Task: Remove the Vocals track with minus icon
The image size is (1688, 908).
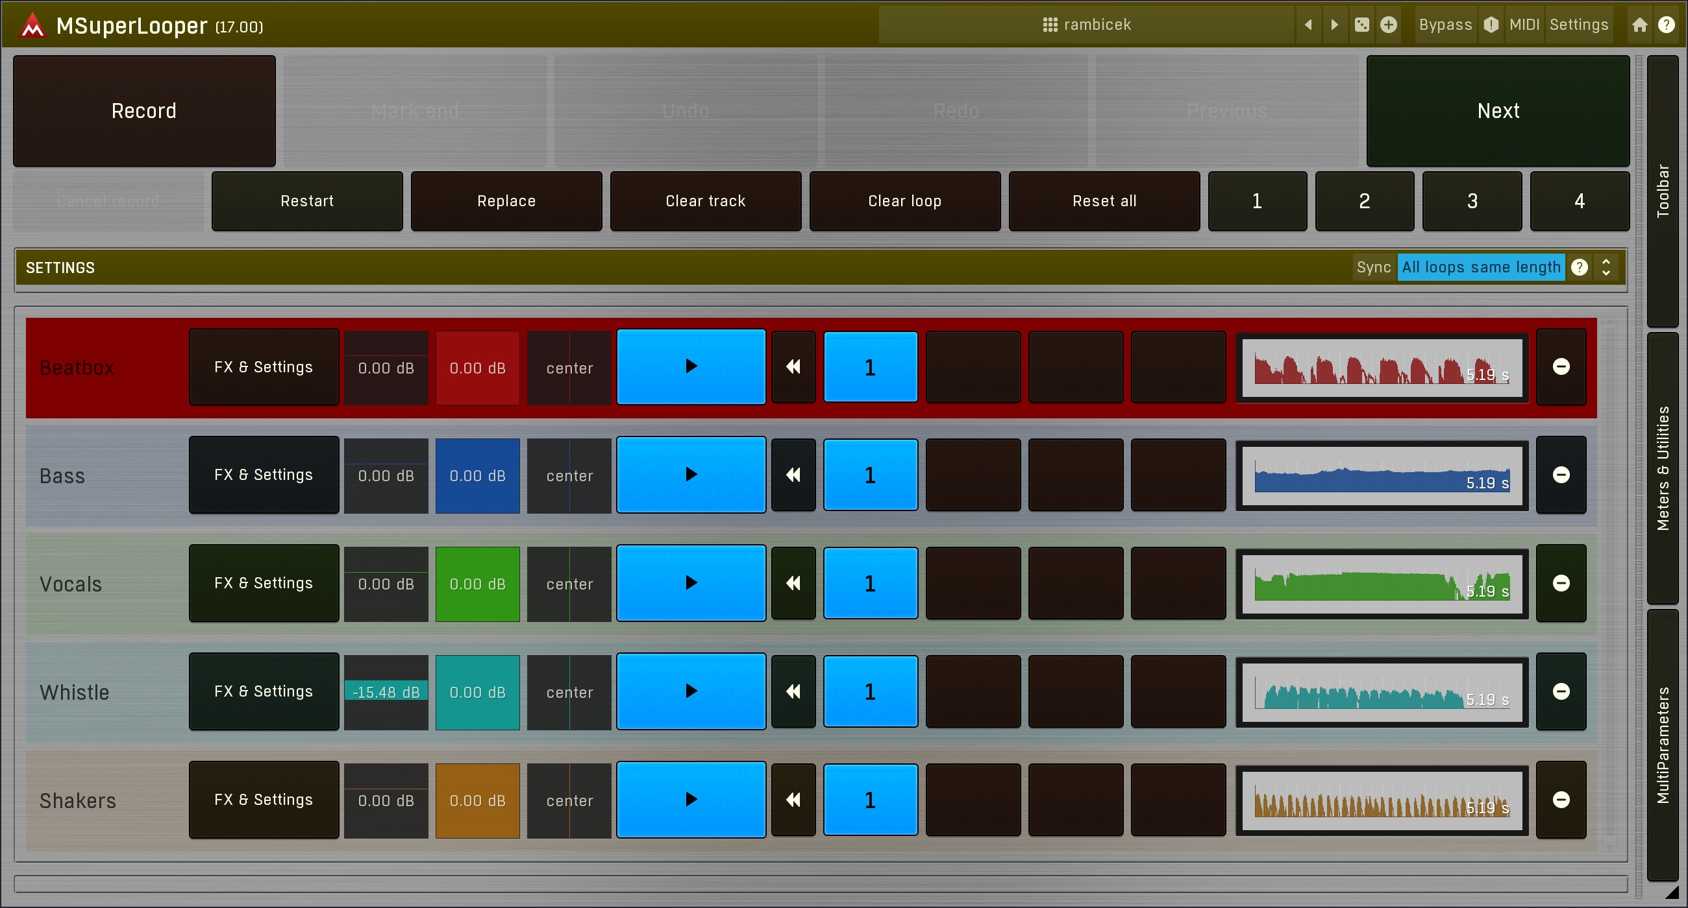Action: tap(1561, 583)
